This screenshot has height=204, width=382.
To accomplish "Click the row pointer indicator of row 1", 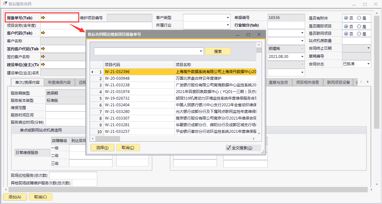I will (x=92, y=72).
